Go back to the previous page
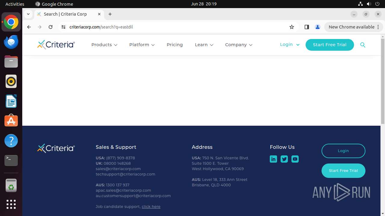This screenshot has width=385, height=216. point(29,27)
